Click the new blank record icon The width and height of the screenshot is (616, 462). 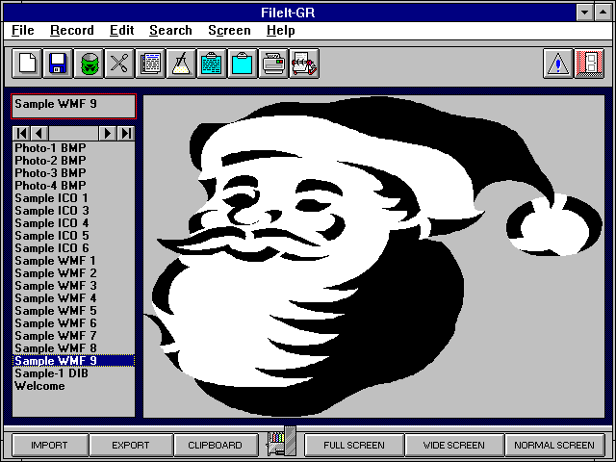click(x=28, y=64)
